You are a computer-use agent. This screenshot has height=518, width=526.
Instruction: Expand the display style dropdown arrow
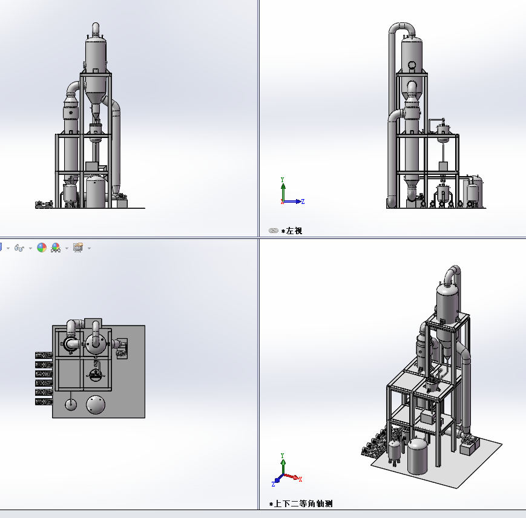[8, 249]
